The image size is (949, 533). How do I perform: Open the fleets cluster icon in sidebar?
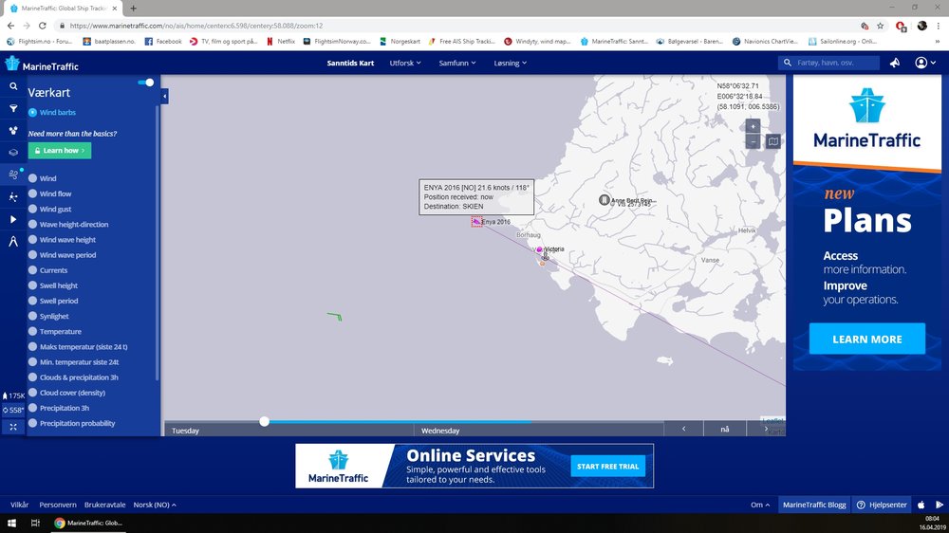coord(13,131)
